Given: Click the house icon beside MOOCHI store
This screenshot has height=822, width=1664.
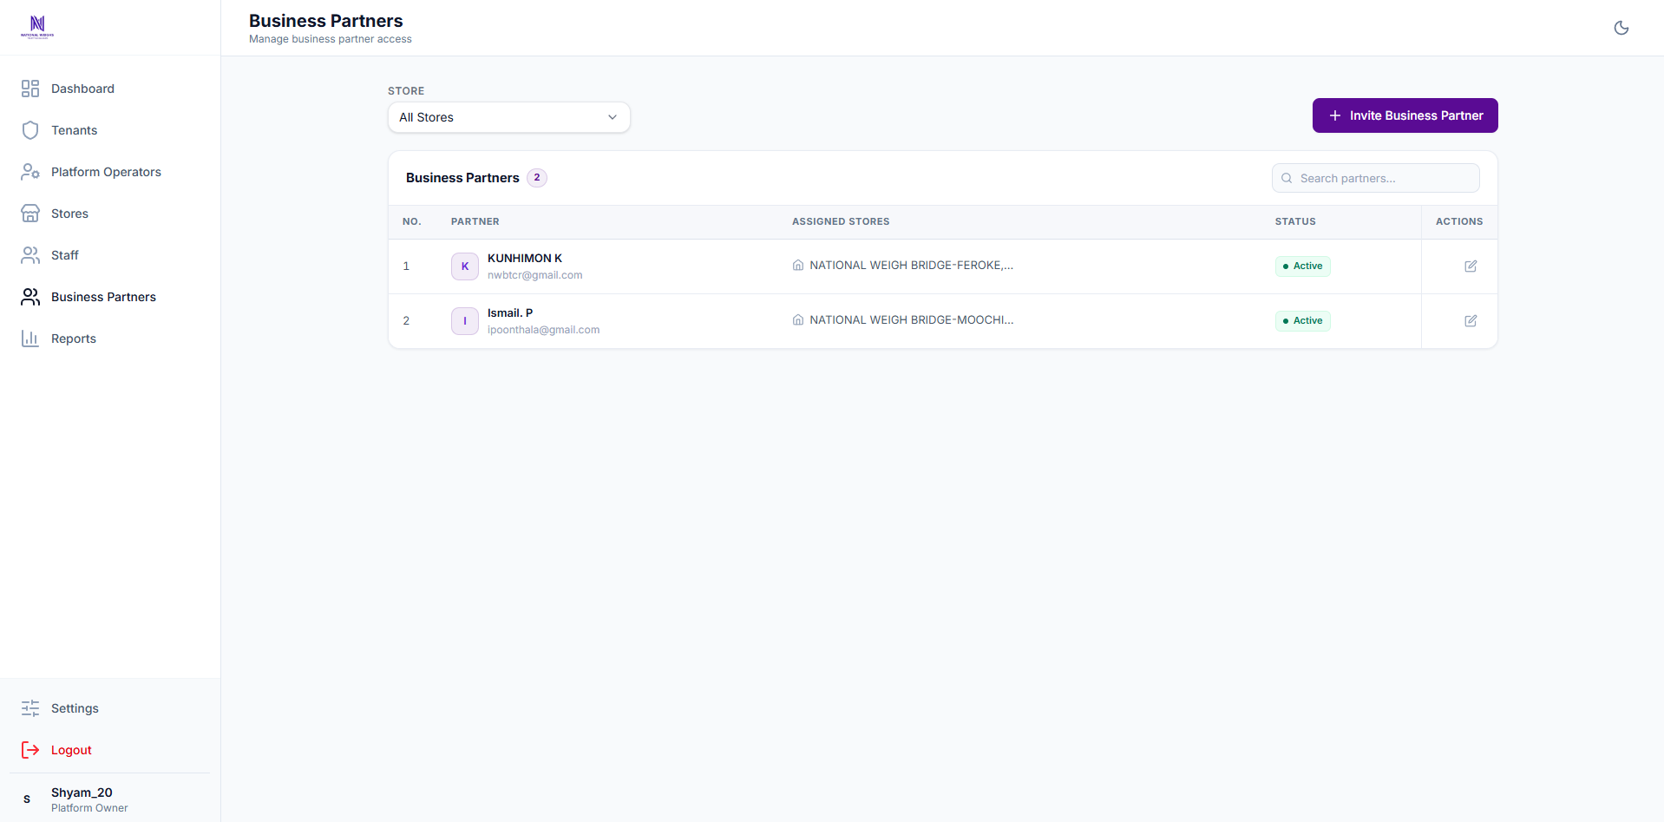Looking at the screenshot, I should (x=798, y=320).
